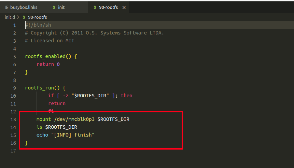Click the mount command on line 13

[x=43, y=120]
